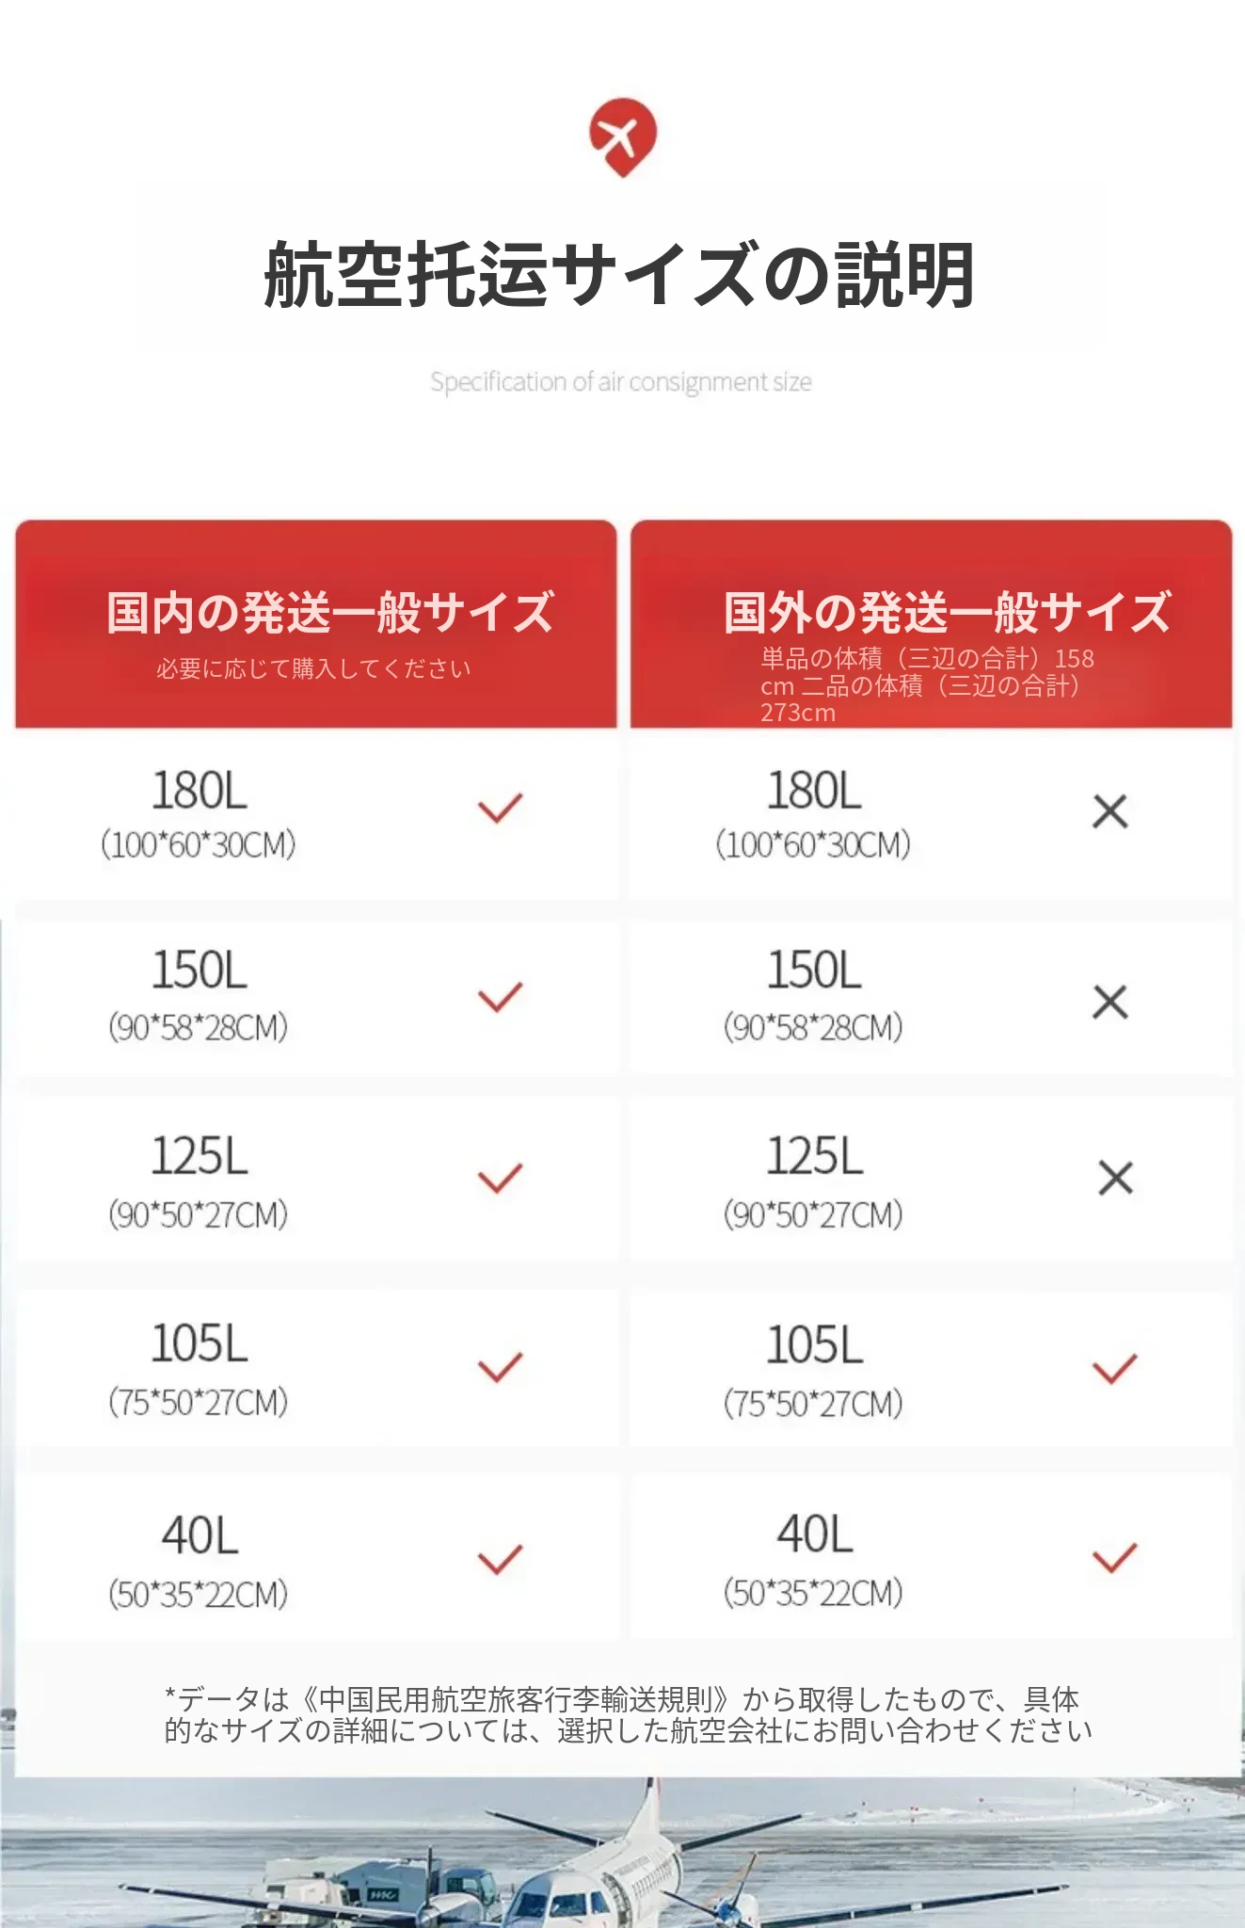Select the 国内の発送一般サイズ header
This screenshot has height=1928, width=1245.
click(329, 613)
